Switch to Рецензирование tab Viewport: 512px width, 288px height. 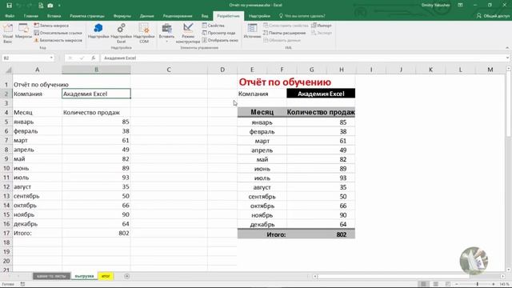pos(178,16)
